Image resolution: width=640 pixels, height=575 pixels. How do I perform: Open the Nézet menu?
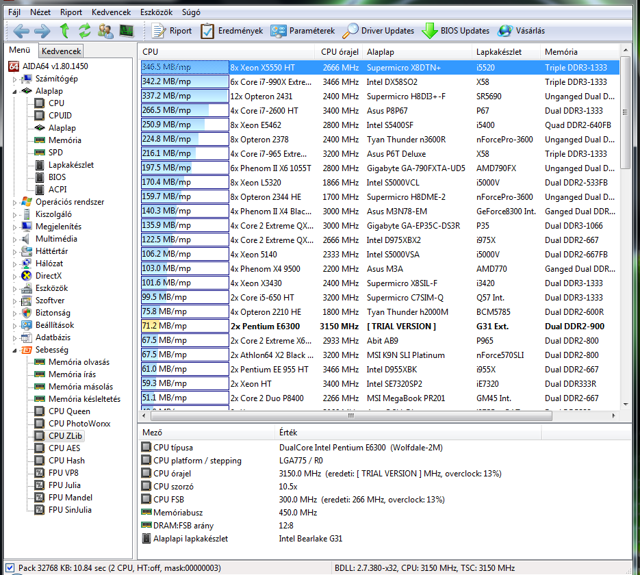point(40,12)
